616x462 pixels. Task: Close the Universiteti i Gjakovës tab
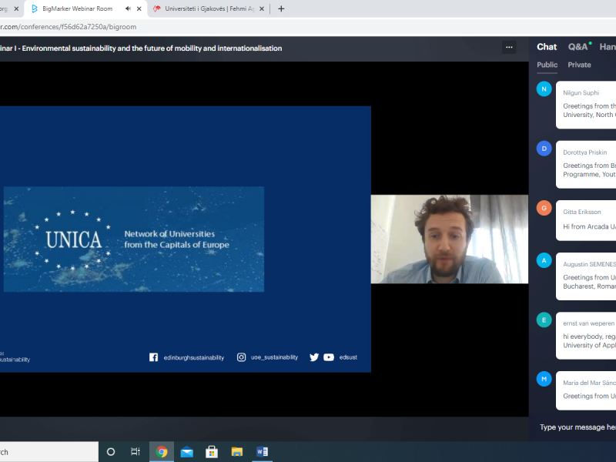pos(262,8)
